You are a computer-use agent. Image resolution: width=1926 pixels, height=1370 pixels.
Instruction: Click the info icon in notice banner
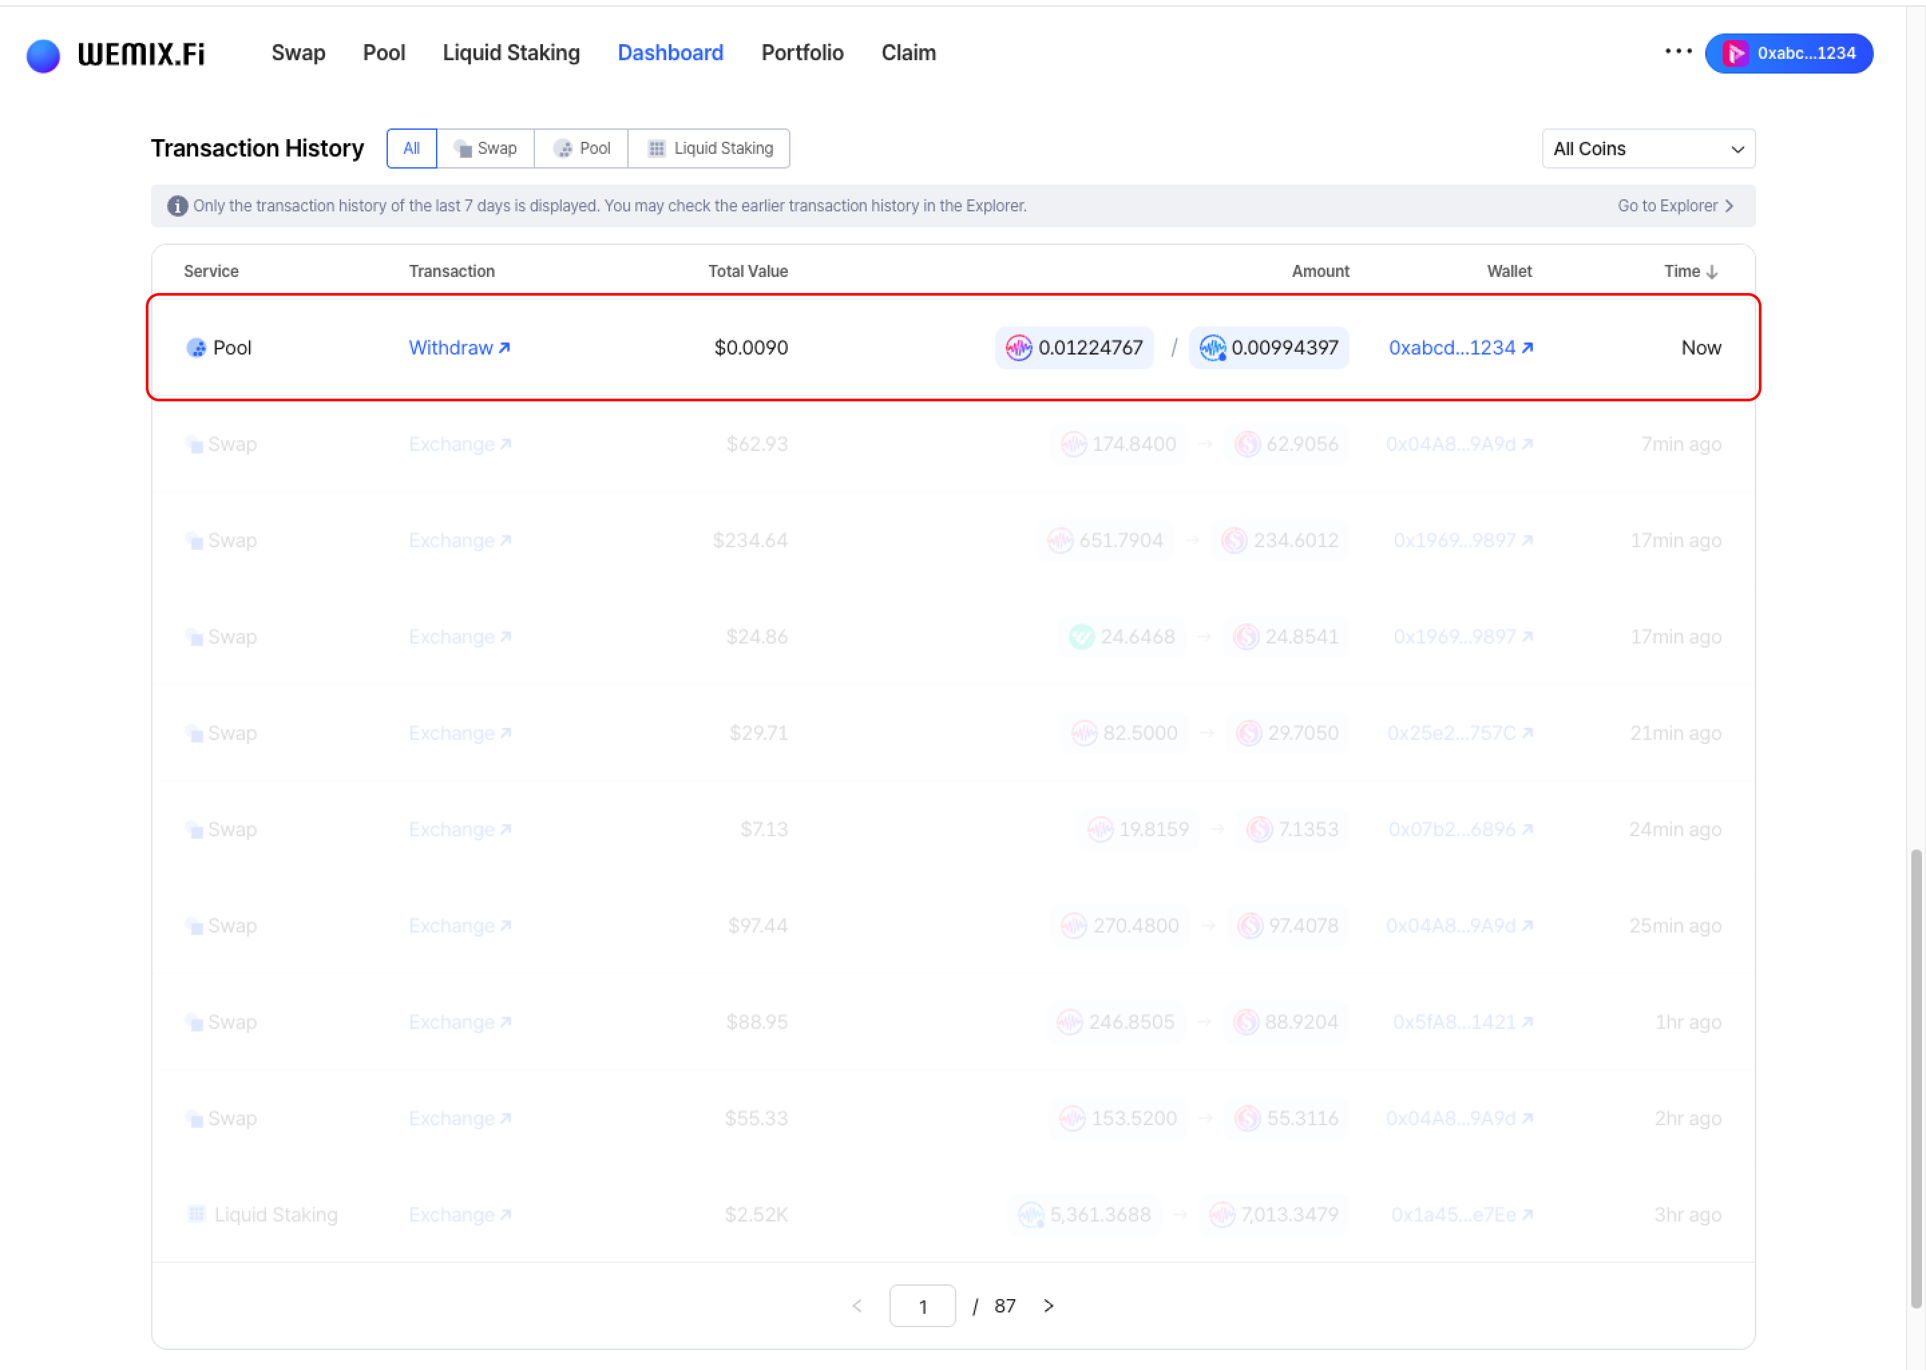(x=177, y=206)
